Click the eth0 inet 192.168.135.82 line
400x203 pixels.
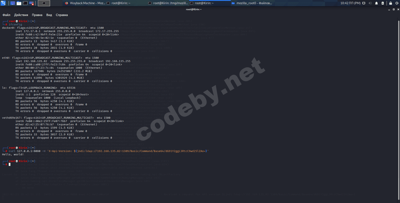coord(73,61)
